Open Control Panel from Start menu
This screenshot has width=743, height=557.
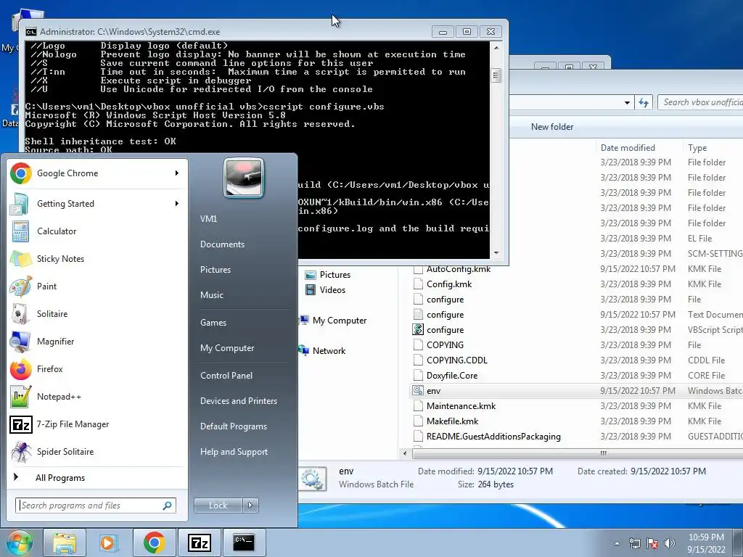pos(226,376)
